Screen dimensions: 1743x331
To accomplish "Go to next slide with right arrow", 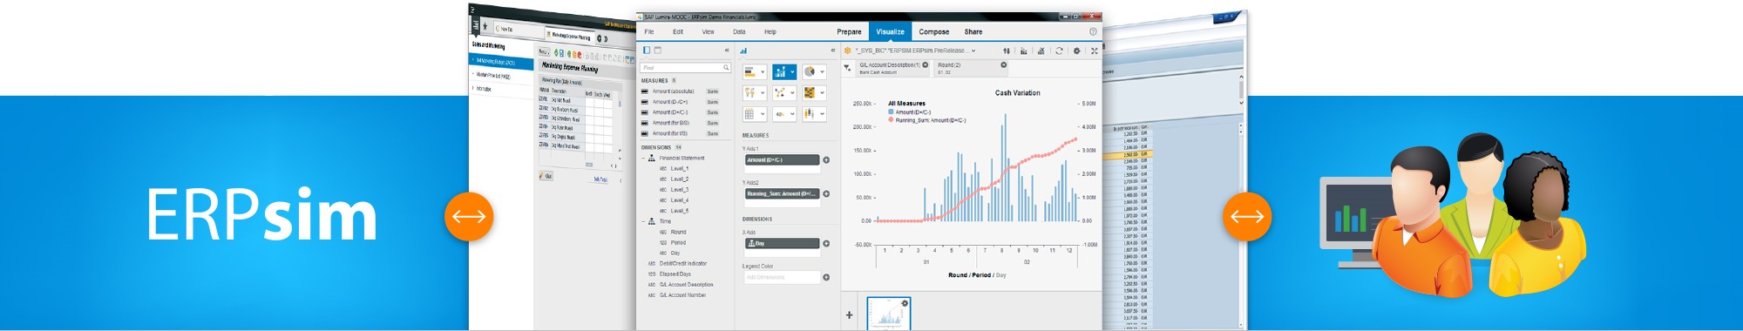I will point(1247,216).
